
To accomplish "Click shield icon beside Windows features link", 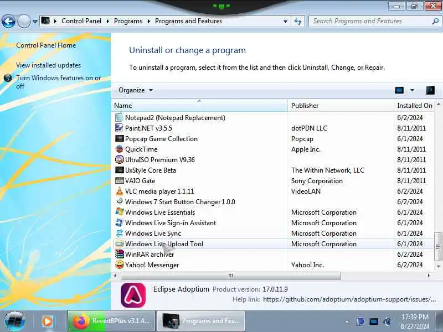I will (x=8, y=77).
